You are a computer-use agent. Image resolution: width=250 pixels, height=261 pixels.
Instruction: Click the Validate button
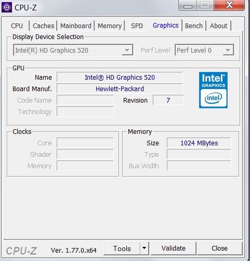click(x=174, y=248)
